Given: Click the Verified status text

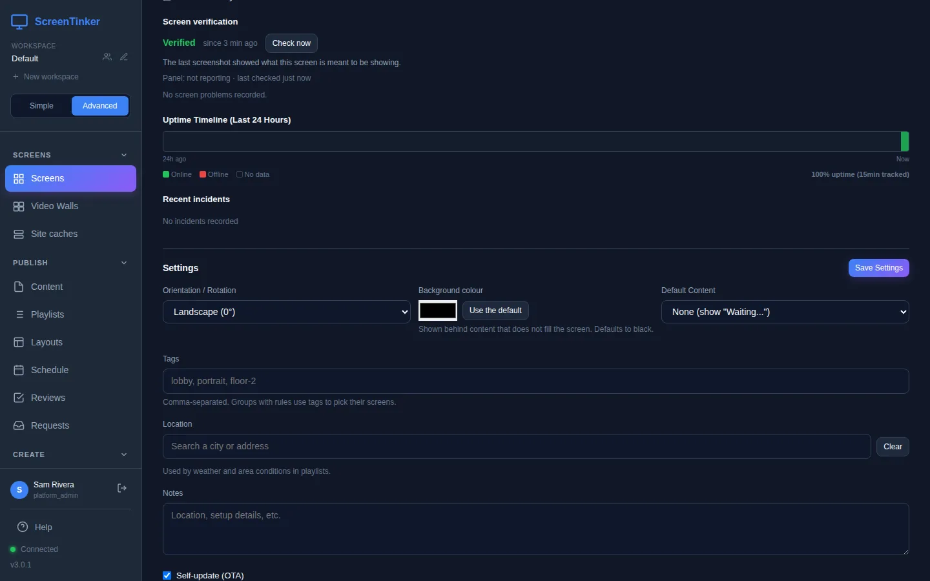Looking at the screenshot, I should coord(179,43).
